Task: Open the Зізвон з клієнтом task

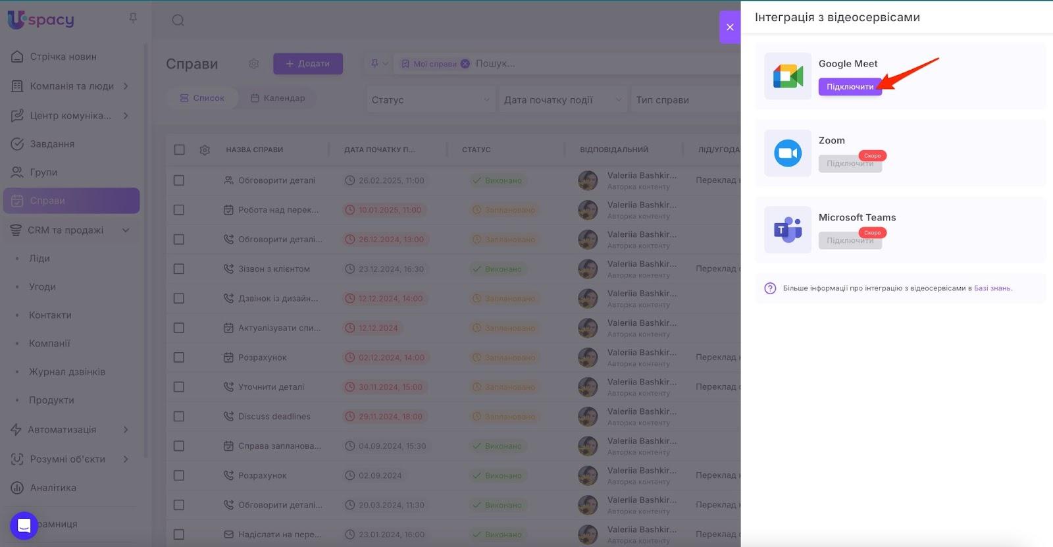Action: [x=274, y=269]
